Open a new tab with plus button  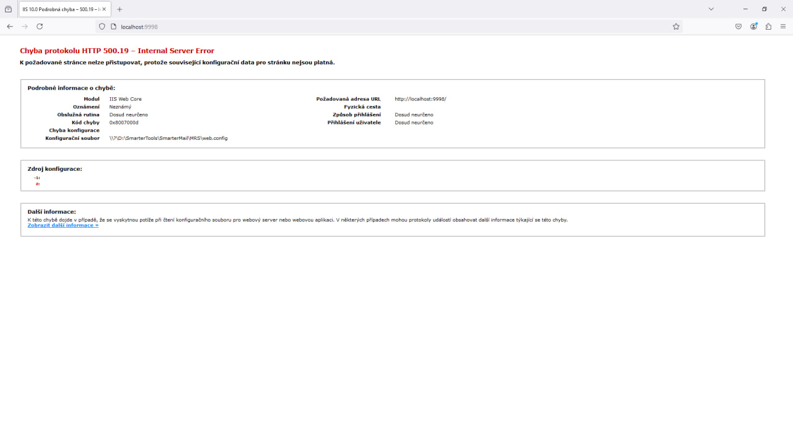coord(120,9)
